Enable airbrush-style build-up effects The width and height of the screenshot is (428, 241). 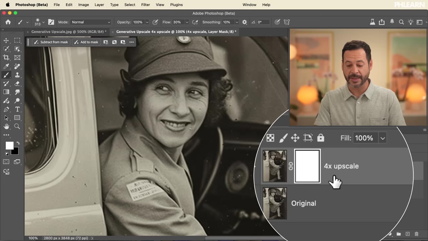[x=195, y=22]
